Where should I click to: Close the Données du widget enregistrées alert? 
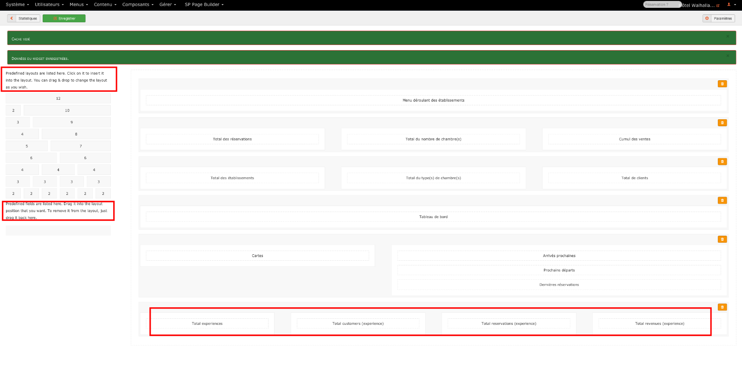click(728, 56)
